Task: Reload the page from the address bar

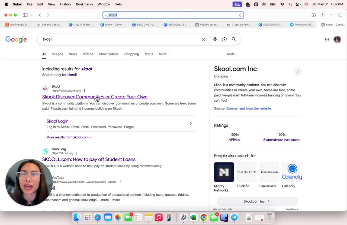Action: [240, 15]
